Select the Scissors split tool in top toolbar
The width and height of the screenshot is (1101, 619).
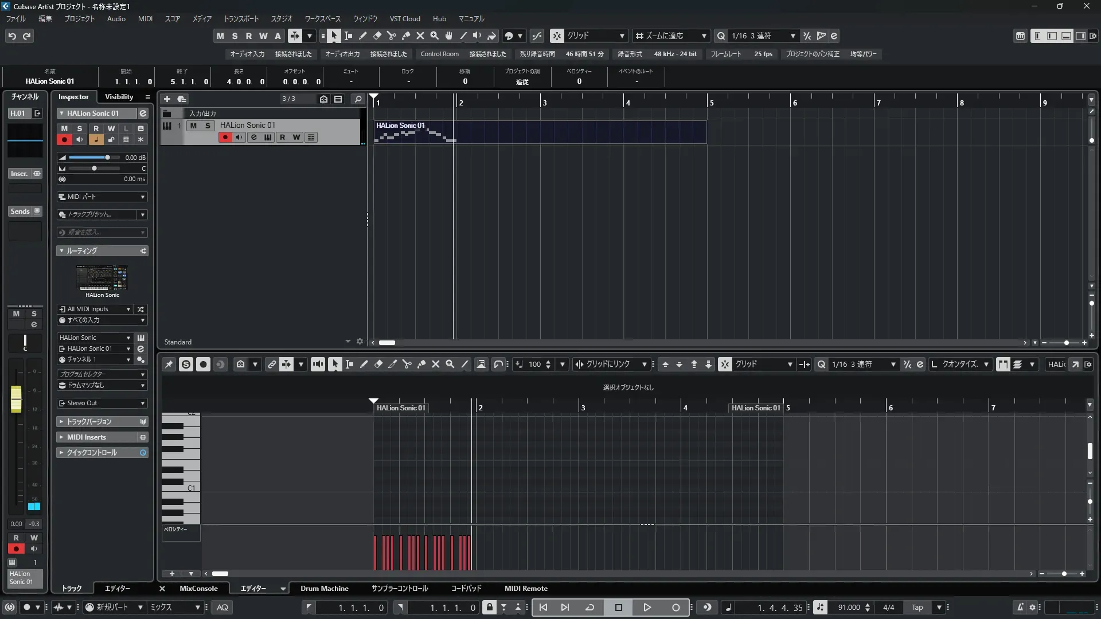[392, 36]
